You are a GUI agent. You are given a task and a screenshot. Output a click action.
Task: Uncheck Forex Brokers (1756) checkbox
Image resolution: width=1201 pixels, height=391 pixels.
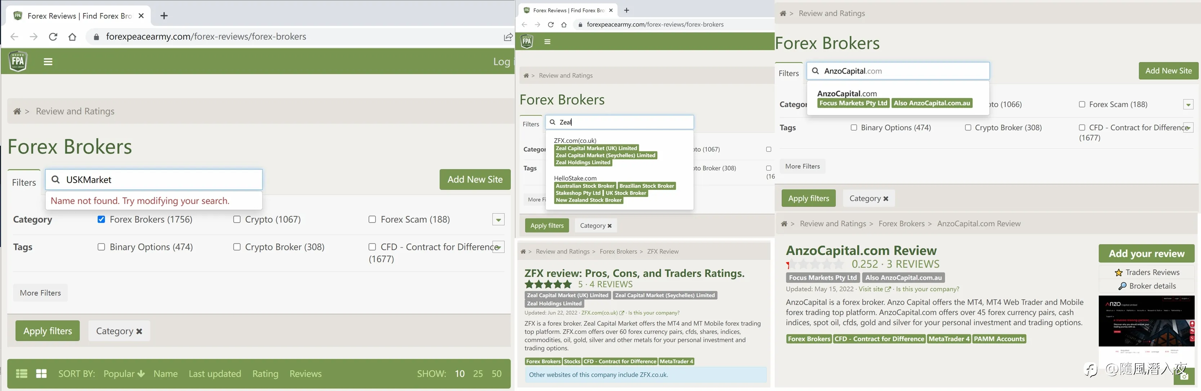(101, 219)
